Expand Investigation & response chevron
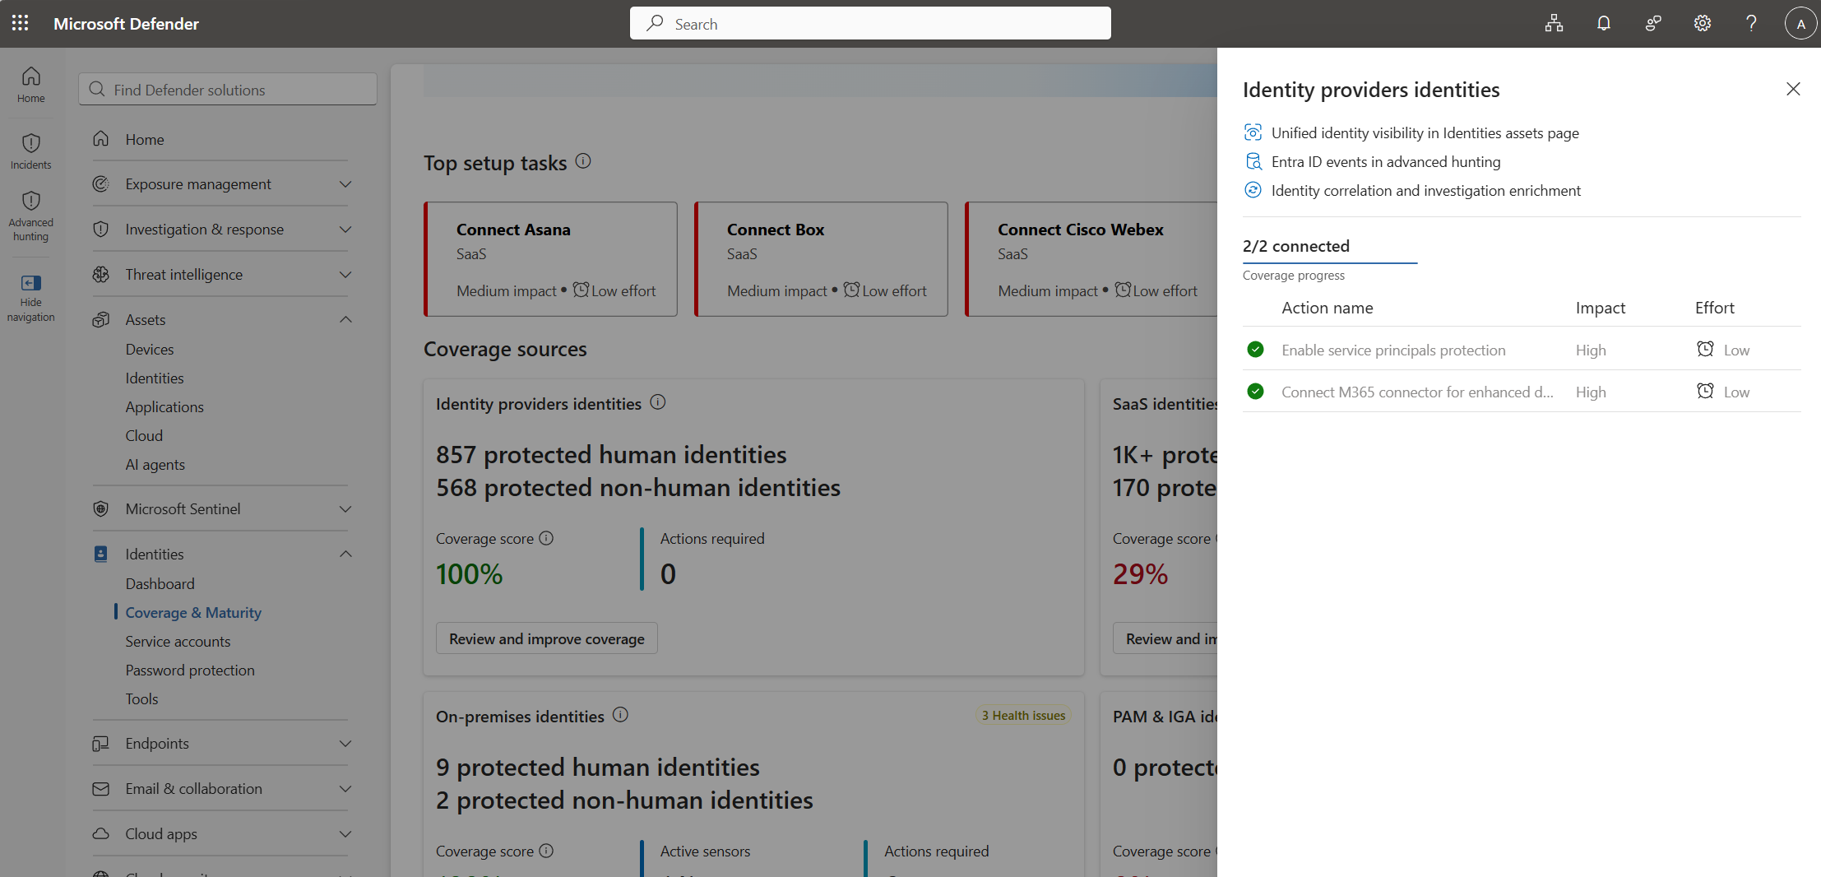Screen dimensions: 1821x877 click(x=345, y=229)
